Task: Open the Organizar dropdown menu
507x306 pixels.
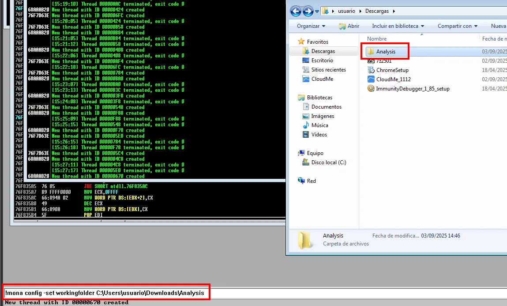Action: pos(311,26)
